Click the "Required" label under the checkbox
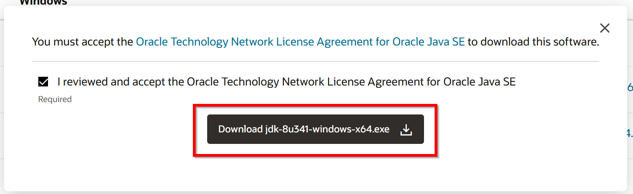The image size is (633, 194). tap(55, 99)
